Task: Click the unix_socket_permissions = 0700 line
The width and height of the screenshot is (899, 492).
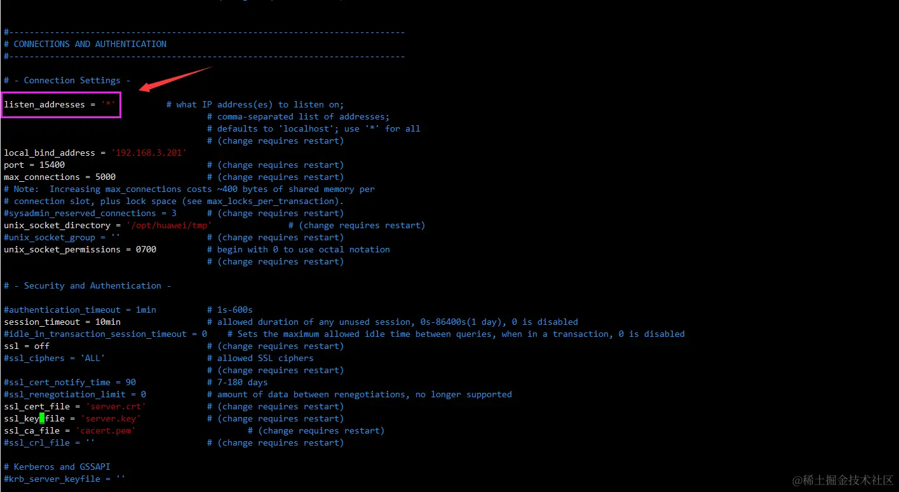Action: 80,250
